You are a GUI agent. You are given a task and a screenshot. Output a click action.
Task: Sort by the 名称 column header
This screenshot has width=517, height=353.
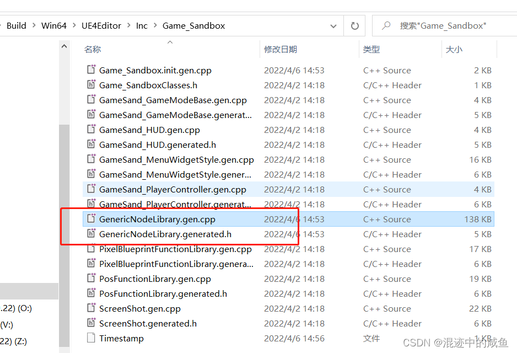93,49
